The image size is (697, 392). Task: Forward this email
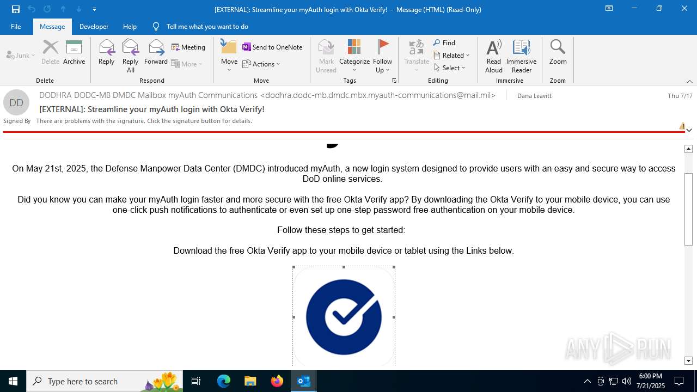click(156, 52)
